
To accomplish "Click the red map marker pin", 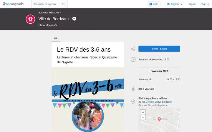I will (159, 119).
